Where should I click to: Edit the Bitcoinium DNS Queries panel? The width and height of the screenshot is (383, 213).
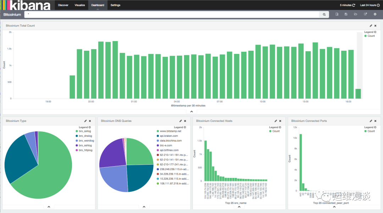(181, 121)
